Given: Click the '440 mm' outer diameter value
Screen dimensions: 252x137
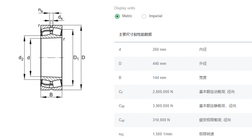Looking at the screenshot, I should click(159, 63).
